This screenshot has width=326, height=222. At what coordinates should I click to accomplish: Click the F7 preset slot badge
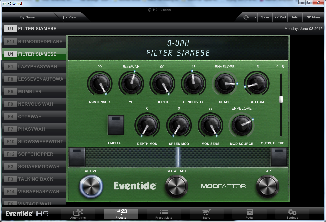coord(10,129)
